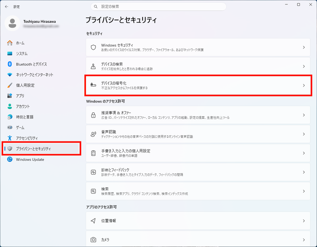Screen dimensions: 317x247
Task: Select プライバシーとセキュリティ in sidebar
Action: (x=41, y=149)
